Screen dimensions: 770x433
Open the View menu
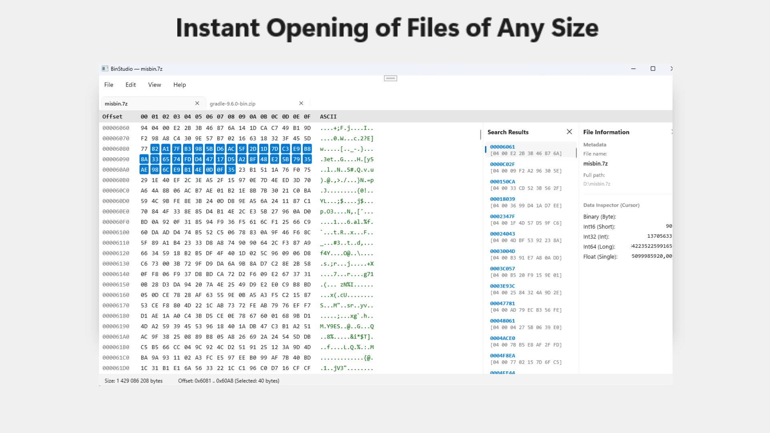click(x=154, y=85)
